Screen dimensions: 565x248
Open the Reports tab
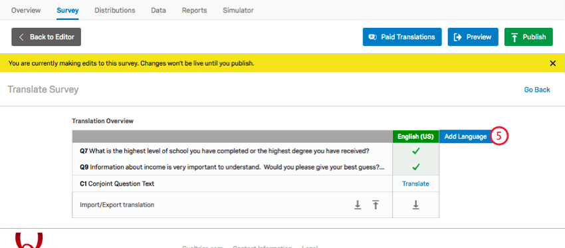click(x=194, y=11)
